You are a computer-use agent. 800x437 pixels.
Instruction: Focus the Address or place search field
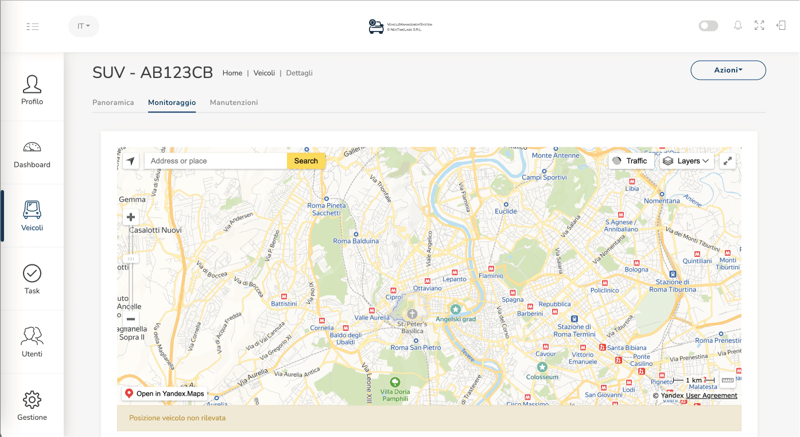216,161
